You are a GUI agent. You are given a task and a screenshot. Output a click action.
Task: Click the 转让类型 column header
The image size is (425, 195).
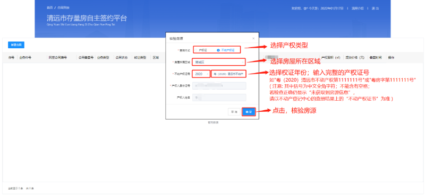(140, 58)
